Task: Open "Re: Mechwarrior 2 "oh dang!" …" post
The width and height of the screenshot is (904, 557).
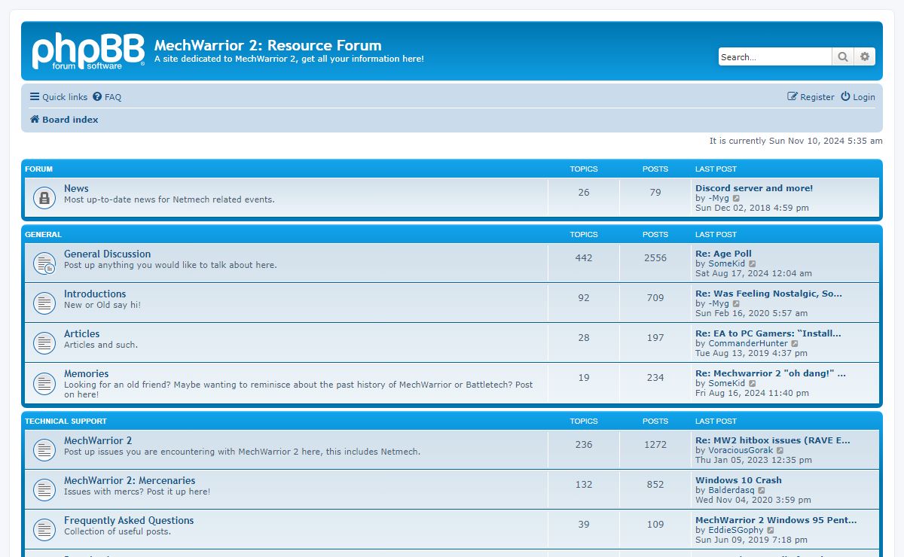Action: (x=770, y=373)
